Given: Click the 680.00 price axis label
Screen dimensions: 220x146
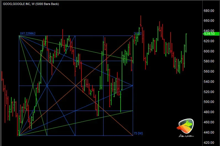Looking at the screenshot, I should click(x=209, y=11).
